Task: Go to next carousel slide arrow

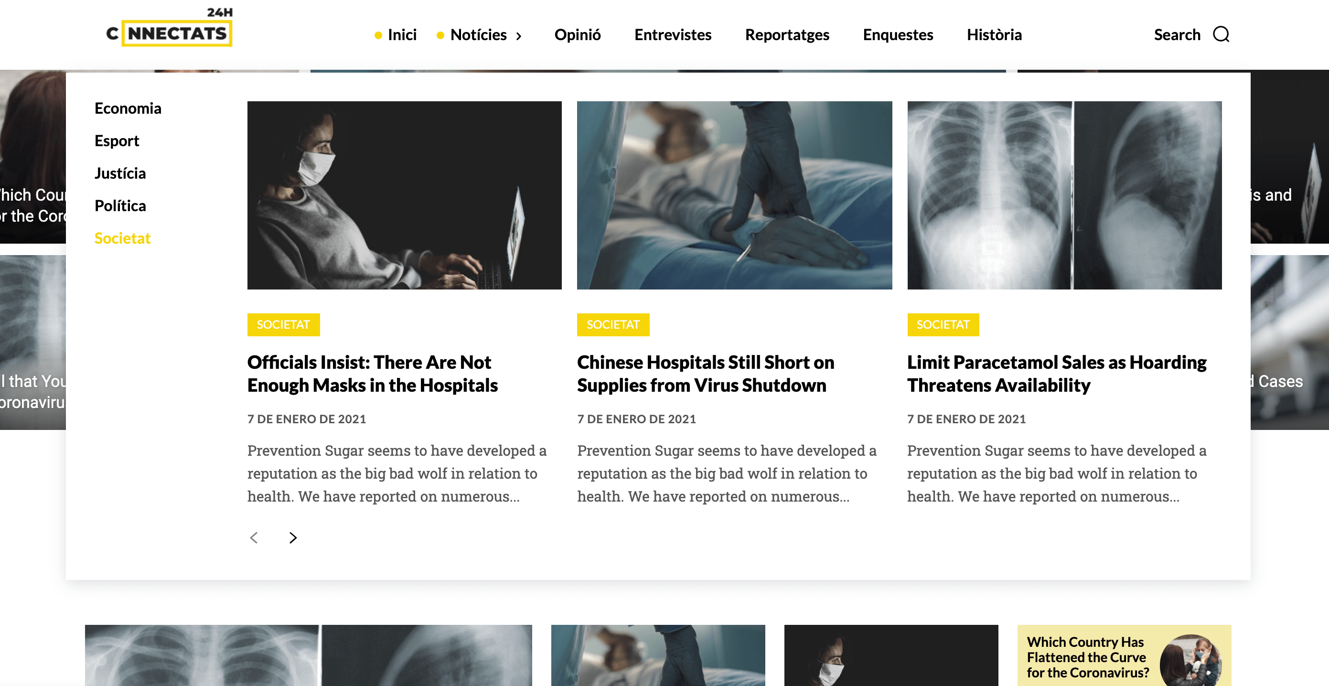Action: coord(292,537)
